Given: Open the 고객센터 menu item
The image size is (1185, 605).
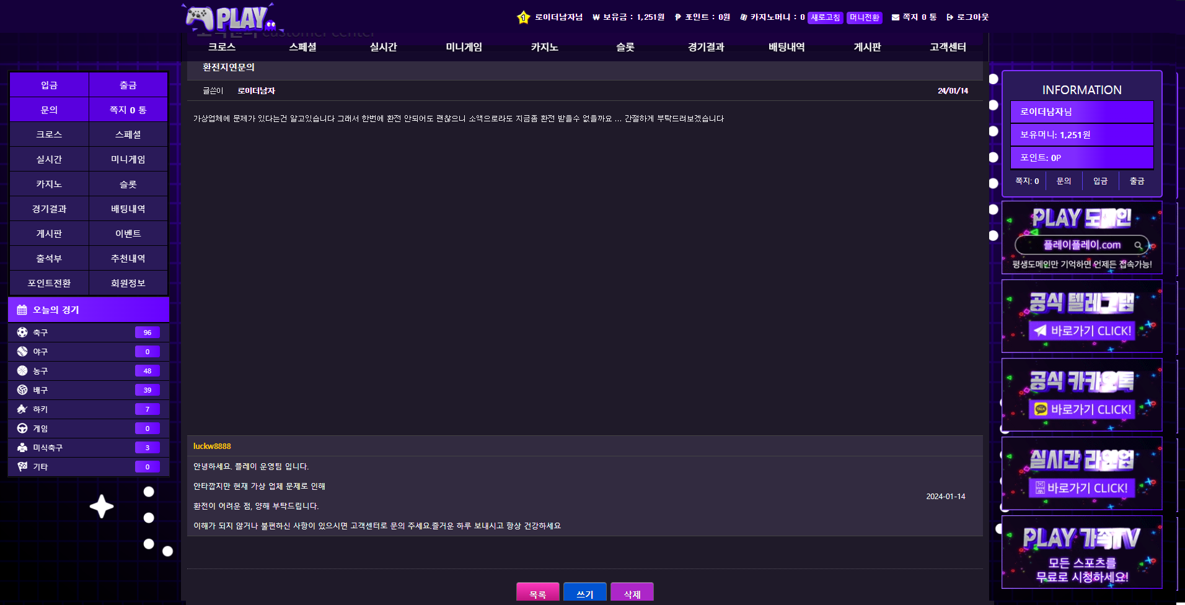Looking at the screenshot, I should coord(948,46).
